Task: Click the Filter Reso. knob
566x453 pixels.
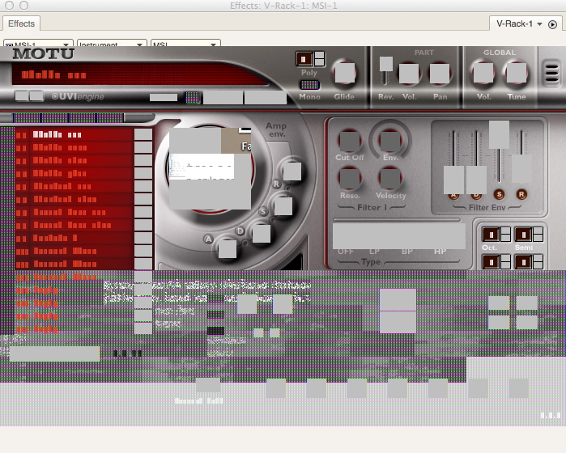Action: pos(350,179)
